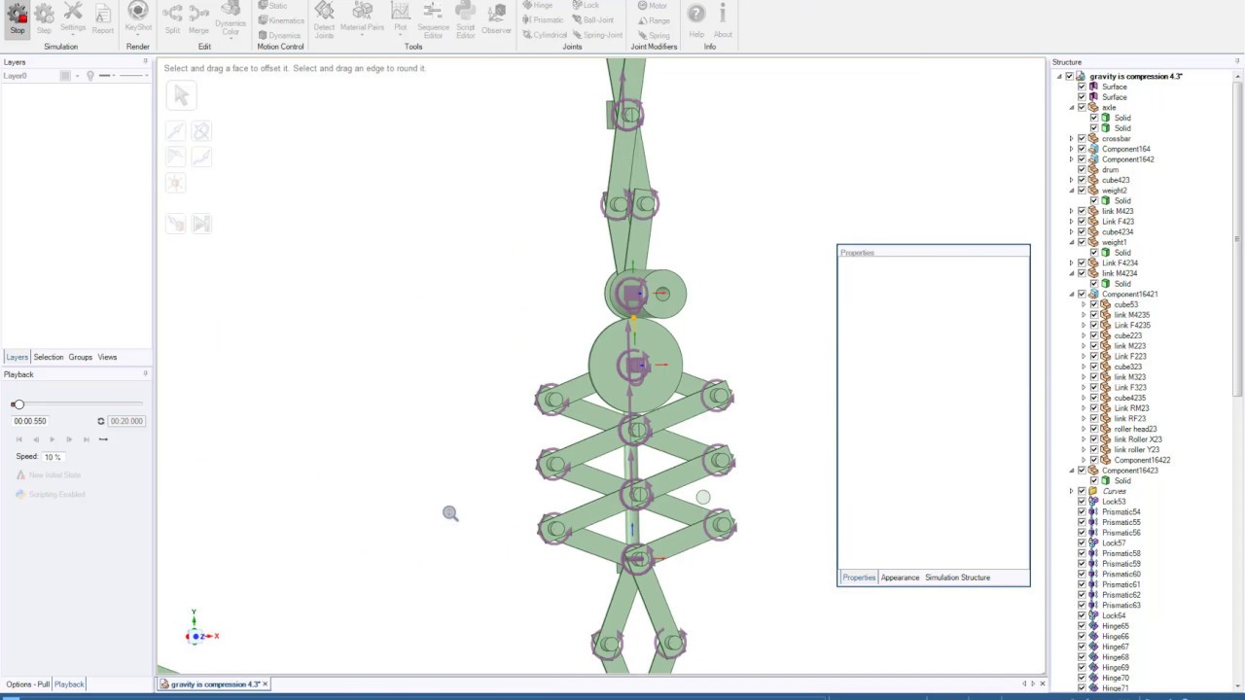Toggle visibility checkbox for crossbar
The height and width of the screenshot is (700, 1245).
coord(1082,139)
